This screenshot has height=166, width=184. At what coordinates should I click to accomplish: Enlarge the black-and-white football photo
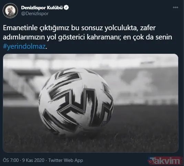coord(90,103)
